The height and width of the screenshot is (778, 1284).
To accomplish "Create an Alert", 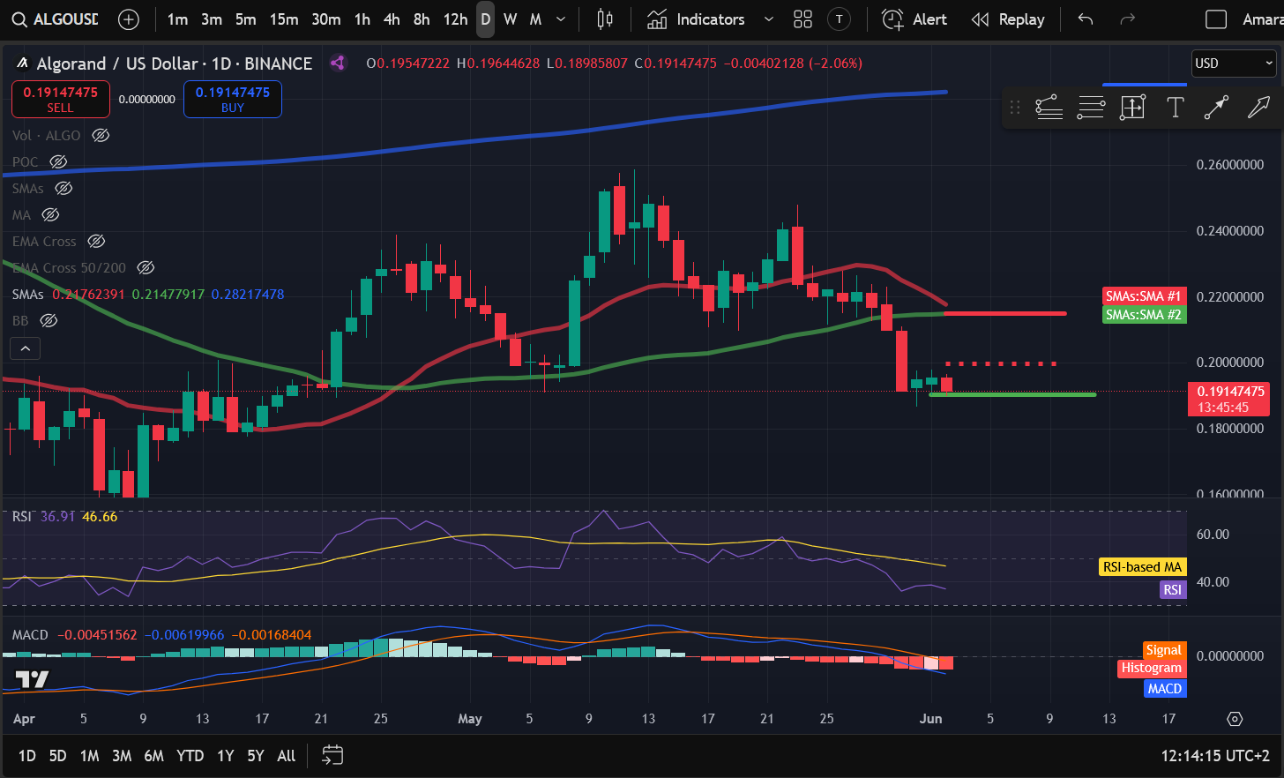I will (x=914, y=19).
